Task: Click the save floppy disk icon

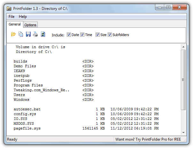Action: (28, 34)
